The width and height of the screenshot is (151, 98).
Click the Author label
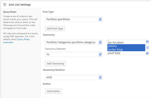(47, 84)
